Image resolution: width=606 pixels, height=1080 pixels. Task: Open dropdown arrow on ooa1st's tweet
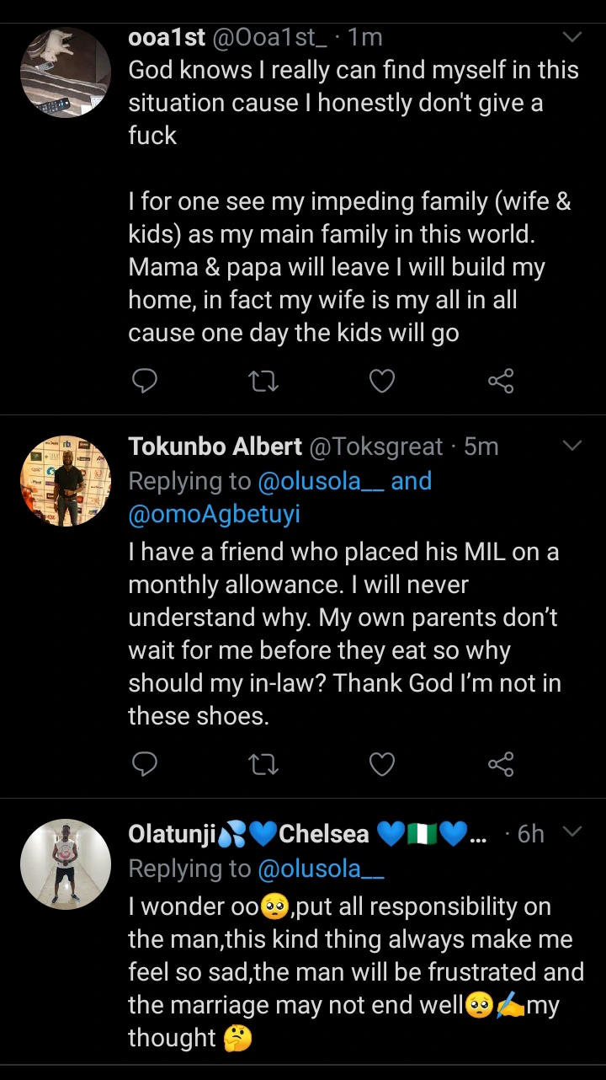click(572, 37)
